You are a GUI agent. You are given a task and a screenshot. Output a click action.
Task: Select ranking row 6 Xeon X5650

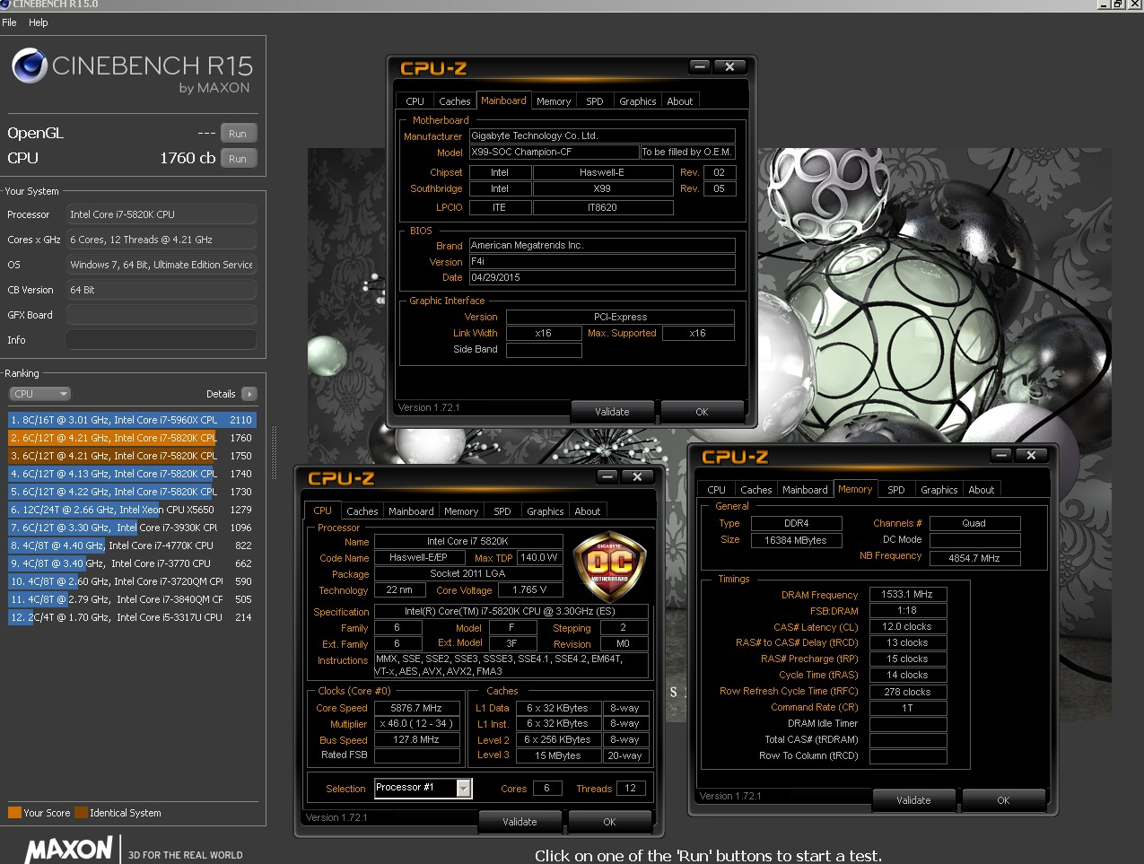[132, 510]
